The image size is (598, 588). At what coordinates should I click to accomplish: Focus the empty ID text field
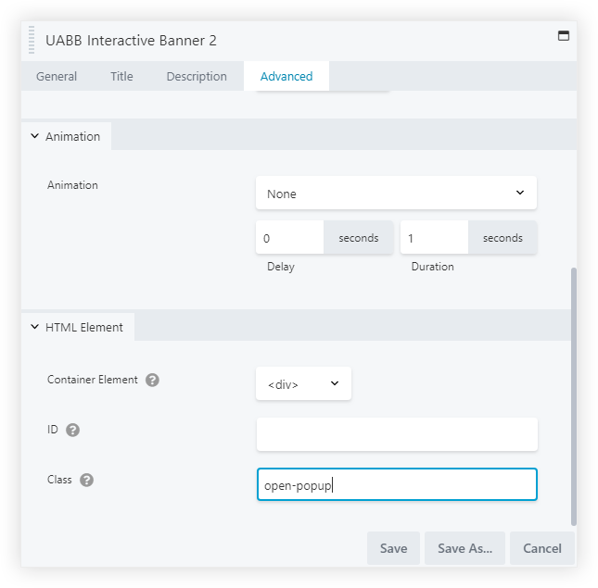(x=396, y=434)
